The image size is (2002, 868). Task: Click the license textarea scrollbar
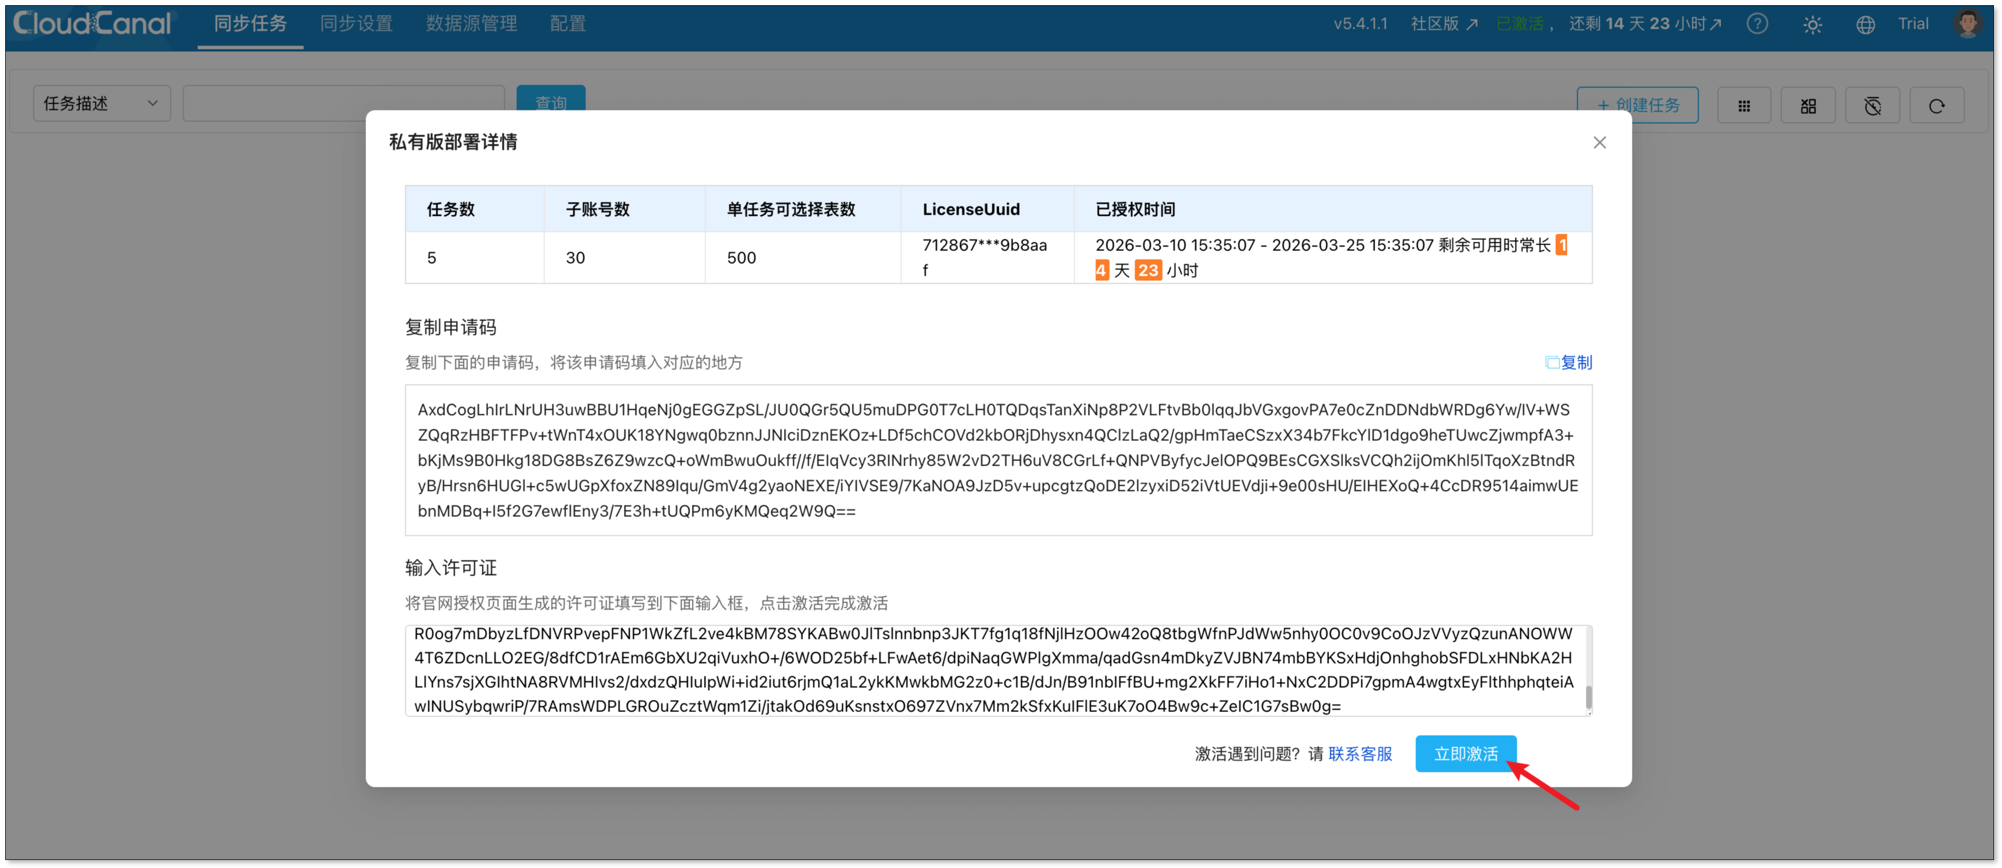(x=1589, y=696)
